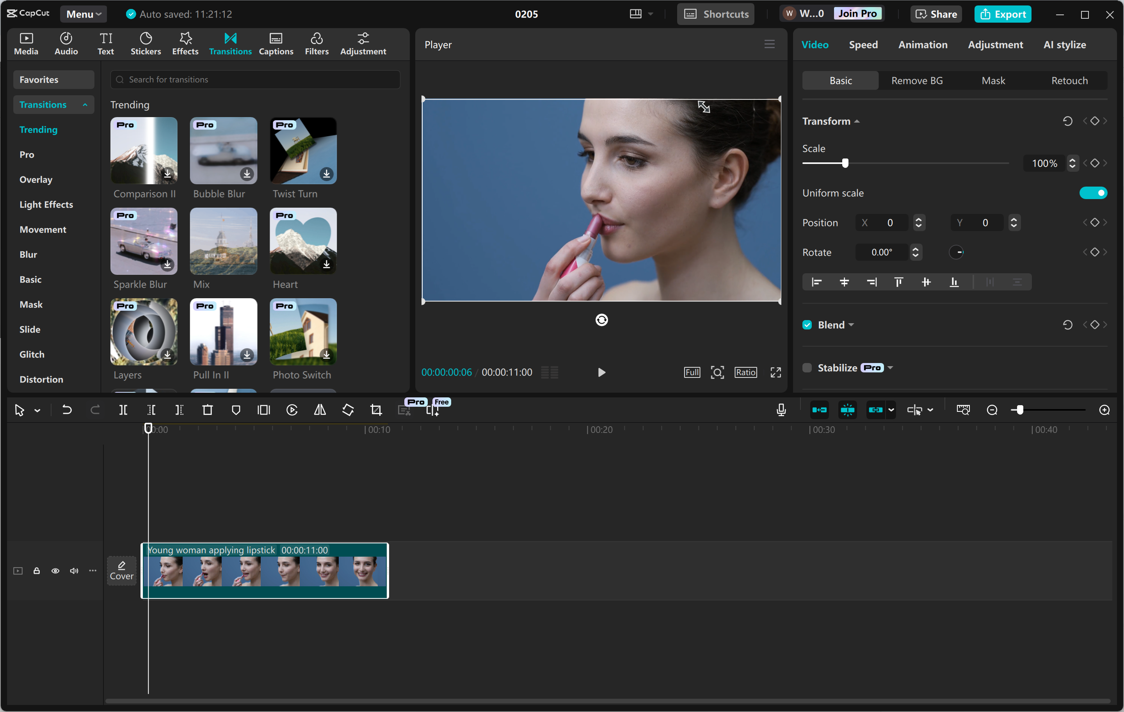Select the Crop tool icon
This screenshot has height=712, width=1124.
pyautogui.click(x=376, y=410)
